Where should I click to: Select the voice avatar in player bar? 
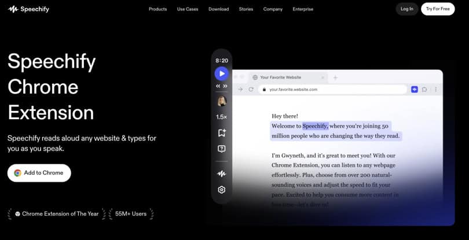tap(222, 101)
